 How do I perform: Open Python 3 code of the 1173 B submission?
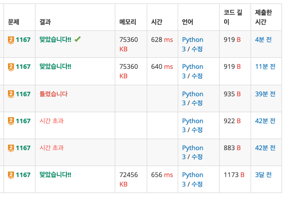tap(193, 179)
